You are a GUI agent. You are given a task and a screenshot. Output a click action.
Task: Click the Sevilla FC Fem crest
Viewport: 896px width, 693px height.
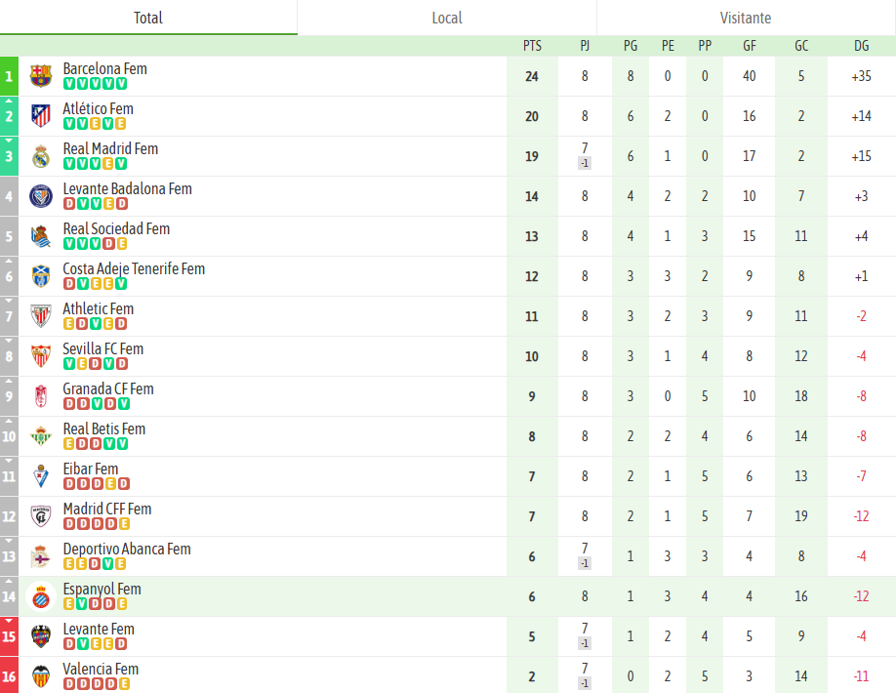tap(40, 356)
